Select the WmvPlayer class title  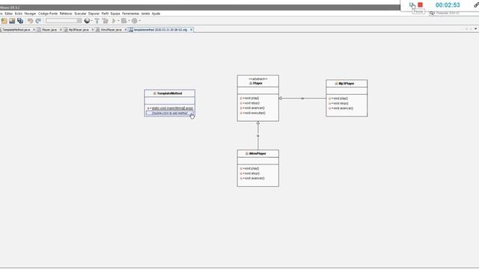click(x=257, y=153)
